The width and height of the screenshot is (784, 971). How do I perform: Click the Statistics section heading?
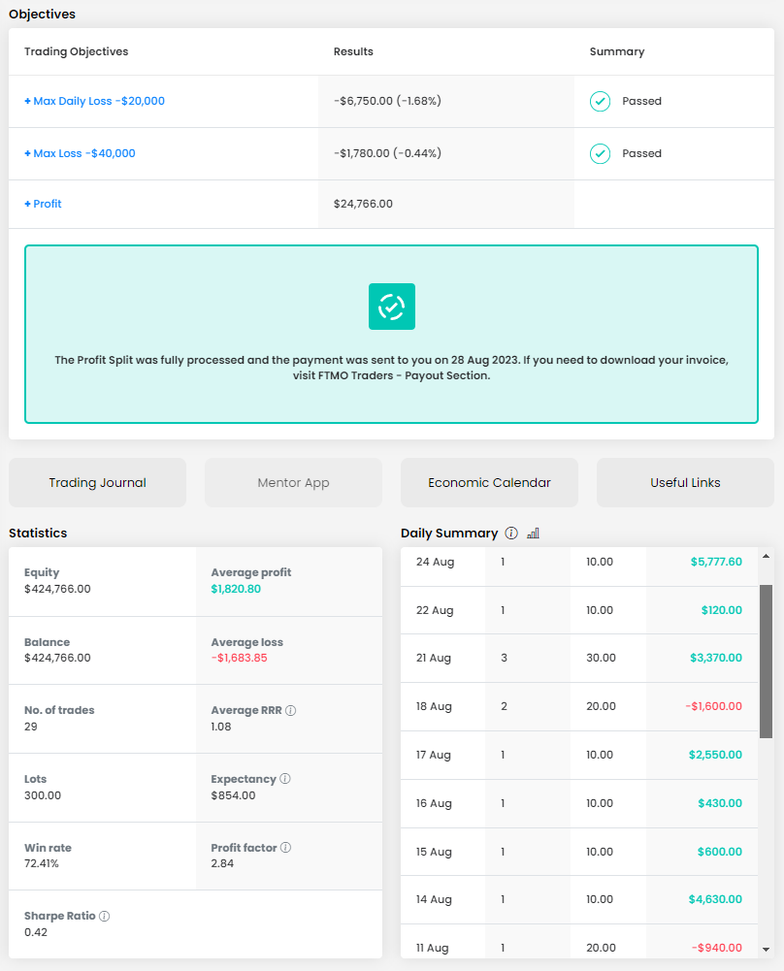click(38, 534)
